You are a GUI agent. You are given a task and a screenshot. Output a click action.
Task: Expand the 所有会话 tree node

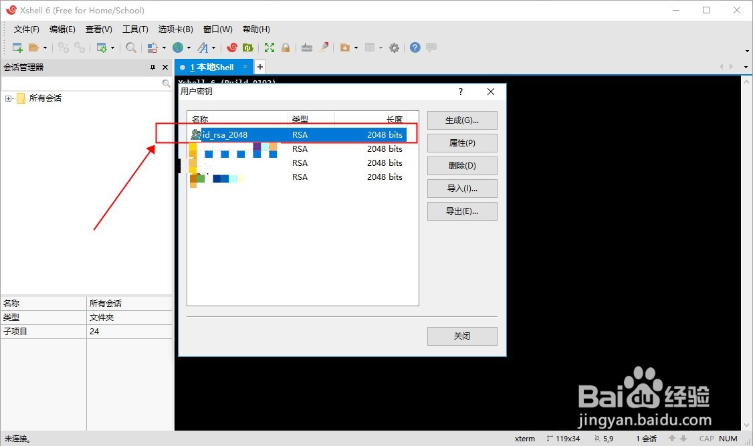pyautogui.click(x=8, y=98)
